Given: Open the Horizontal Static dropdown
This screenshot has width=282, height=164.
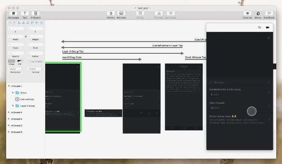Looking at the screenshot, I should click(x=16, y=69).
